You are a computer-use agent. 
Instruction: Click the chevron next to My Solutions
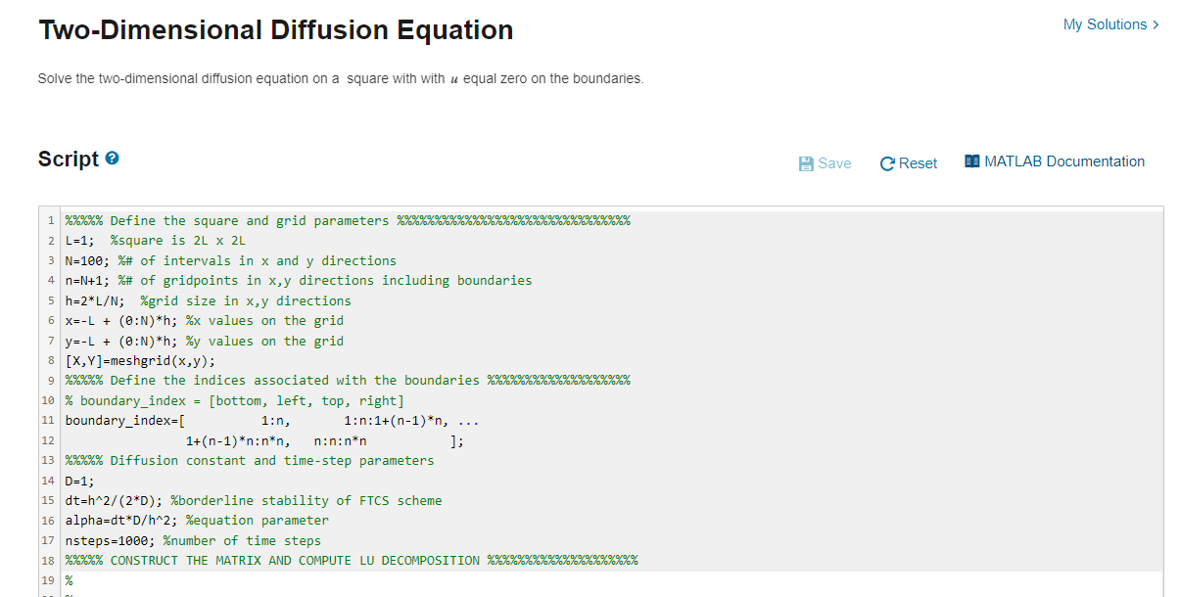[x=1157, y=23]
